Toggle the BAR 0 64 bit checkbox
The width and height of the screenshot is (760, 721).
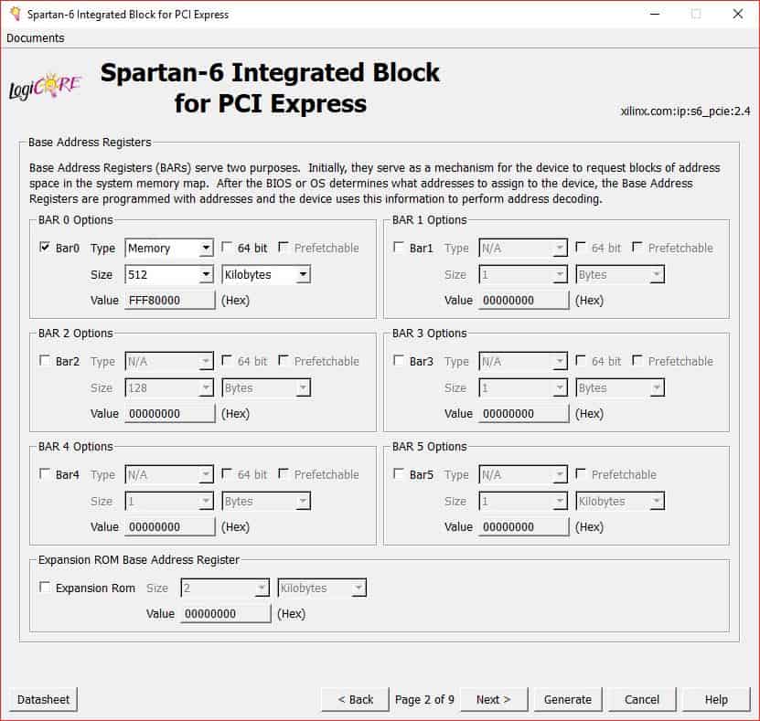(x=227, y=248)
